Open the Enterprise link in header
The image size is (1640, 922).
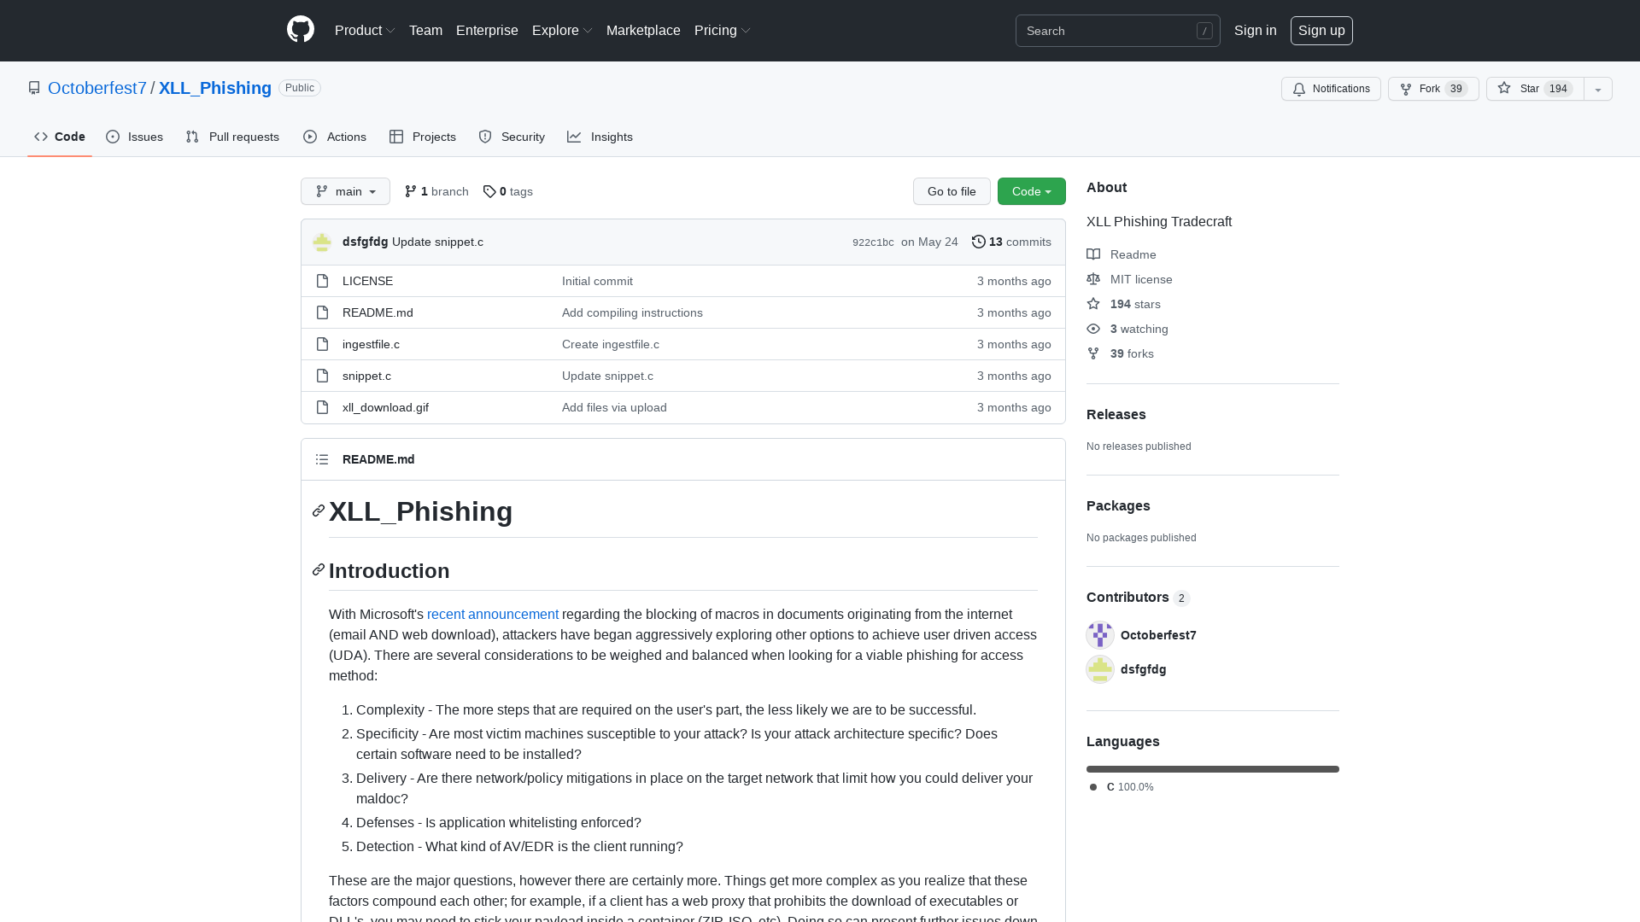487,31
